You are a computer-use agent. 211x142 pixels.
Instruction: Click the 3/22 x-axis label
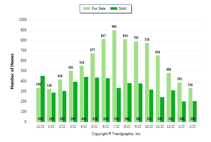click(73, 126)
